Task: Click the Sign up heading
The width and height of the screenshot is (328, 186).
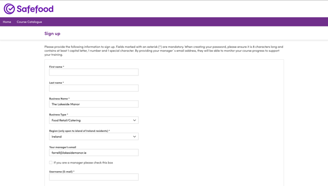Action: (x=52, y=33)
